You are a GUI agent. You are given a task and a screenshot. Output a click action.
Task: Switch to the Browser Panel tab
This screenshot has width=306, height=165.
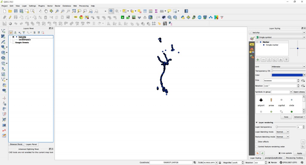coord(16,144)
